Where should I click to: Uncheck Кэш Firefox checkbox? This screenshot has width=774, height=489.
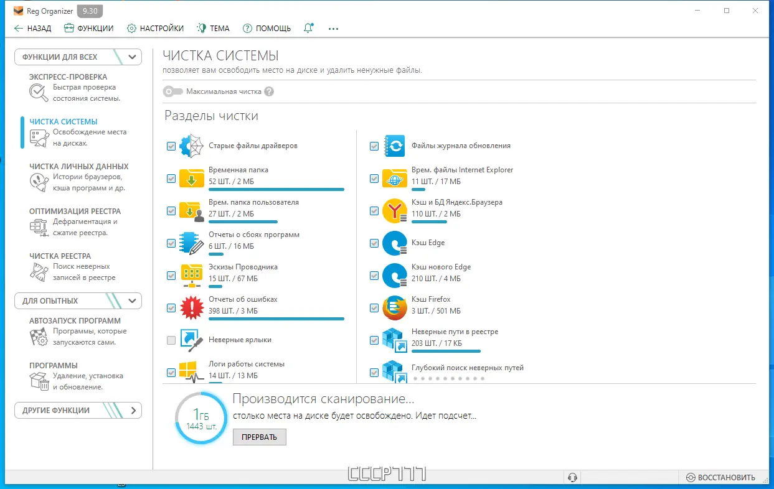(374, 308)
